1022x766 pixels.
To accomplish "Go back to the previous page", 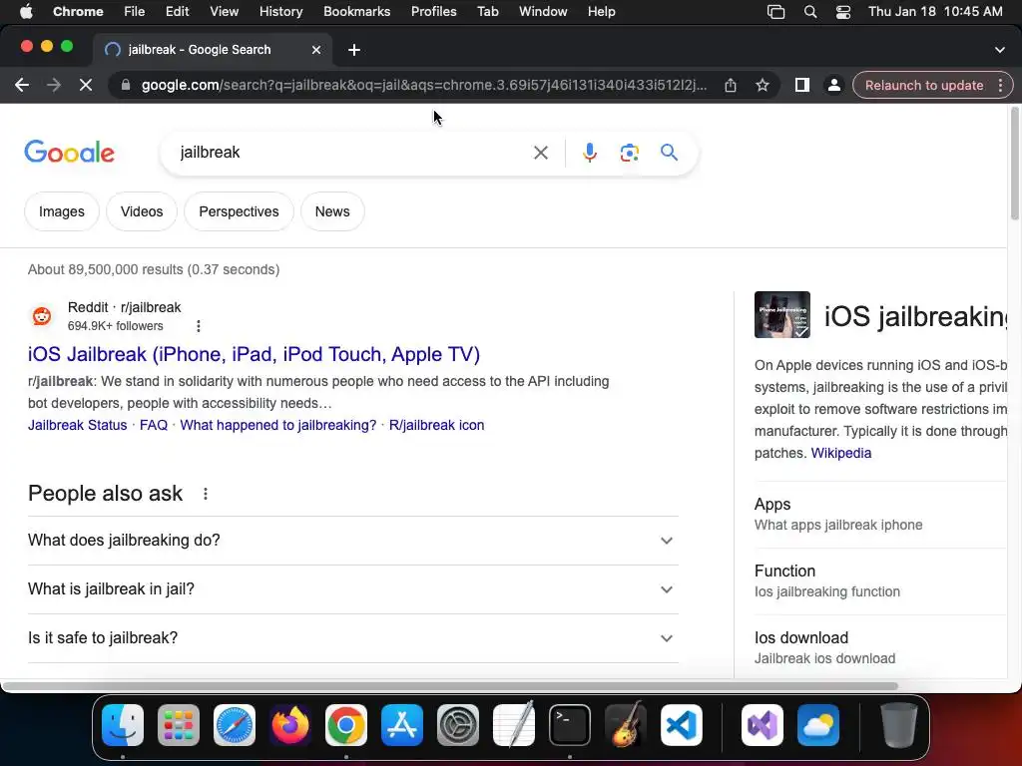I will click(x=22, y=86).
